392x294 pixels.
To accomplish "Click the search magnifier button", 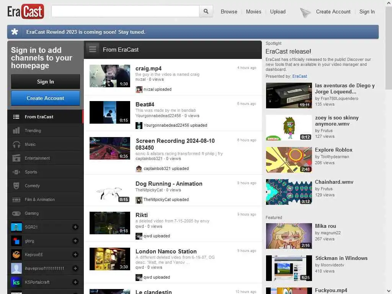I will click(x=206, y=11).
